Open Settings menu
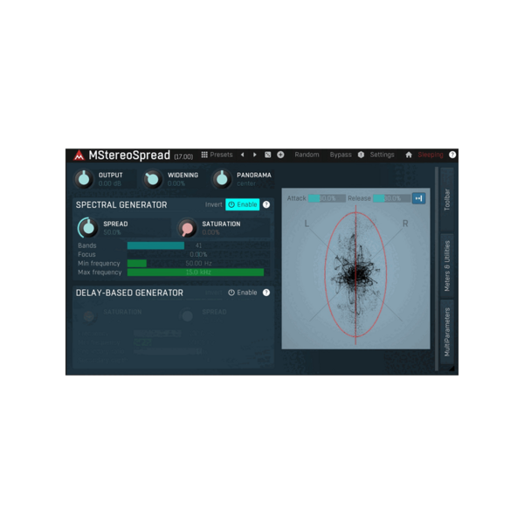The width and height of the screenshot is (524, 524). coord(382,155)
